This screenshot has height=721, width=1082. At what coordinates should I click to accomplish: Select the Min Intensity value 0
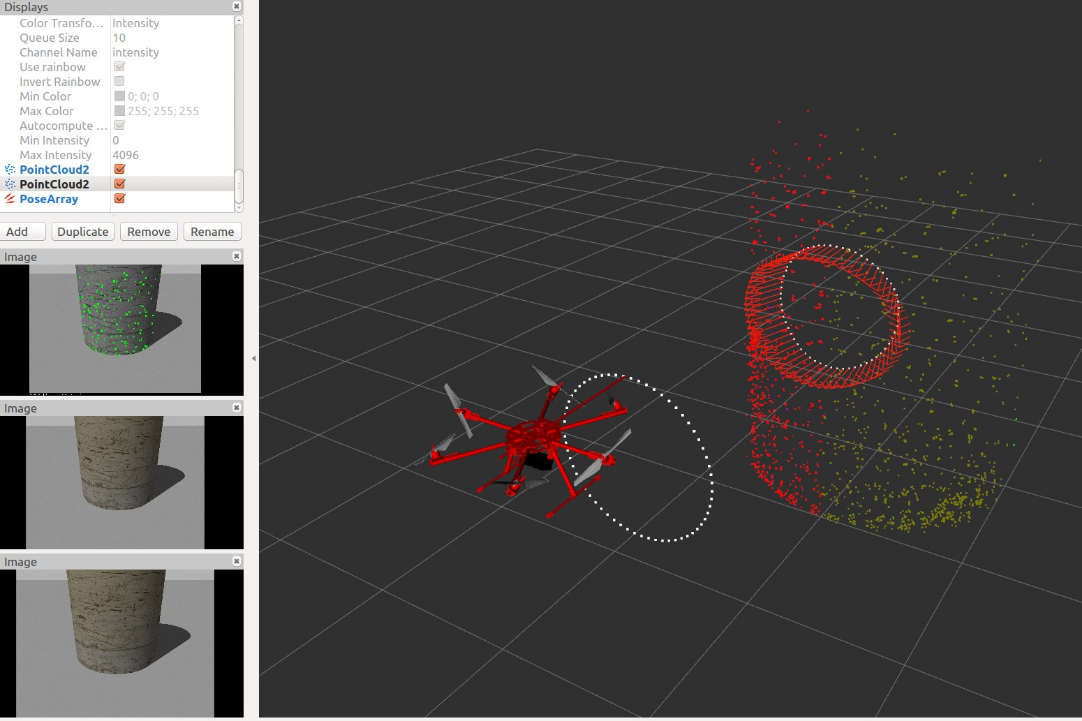point(116,140)
